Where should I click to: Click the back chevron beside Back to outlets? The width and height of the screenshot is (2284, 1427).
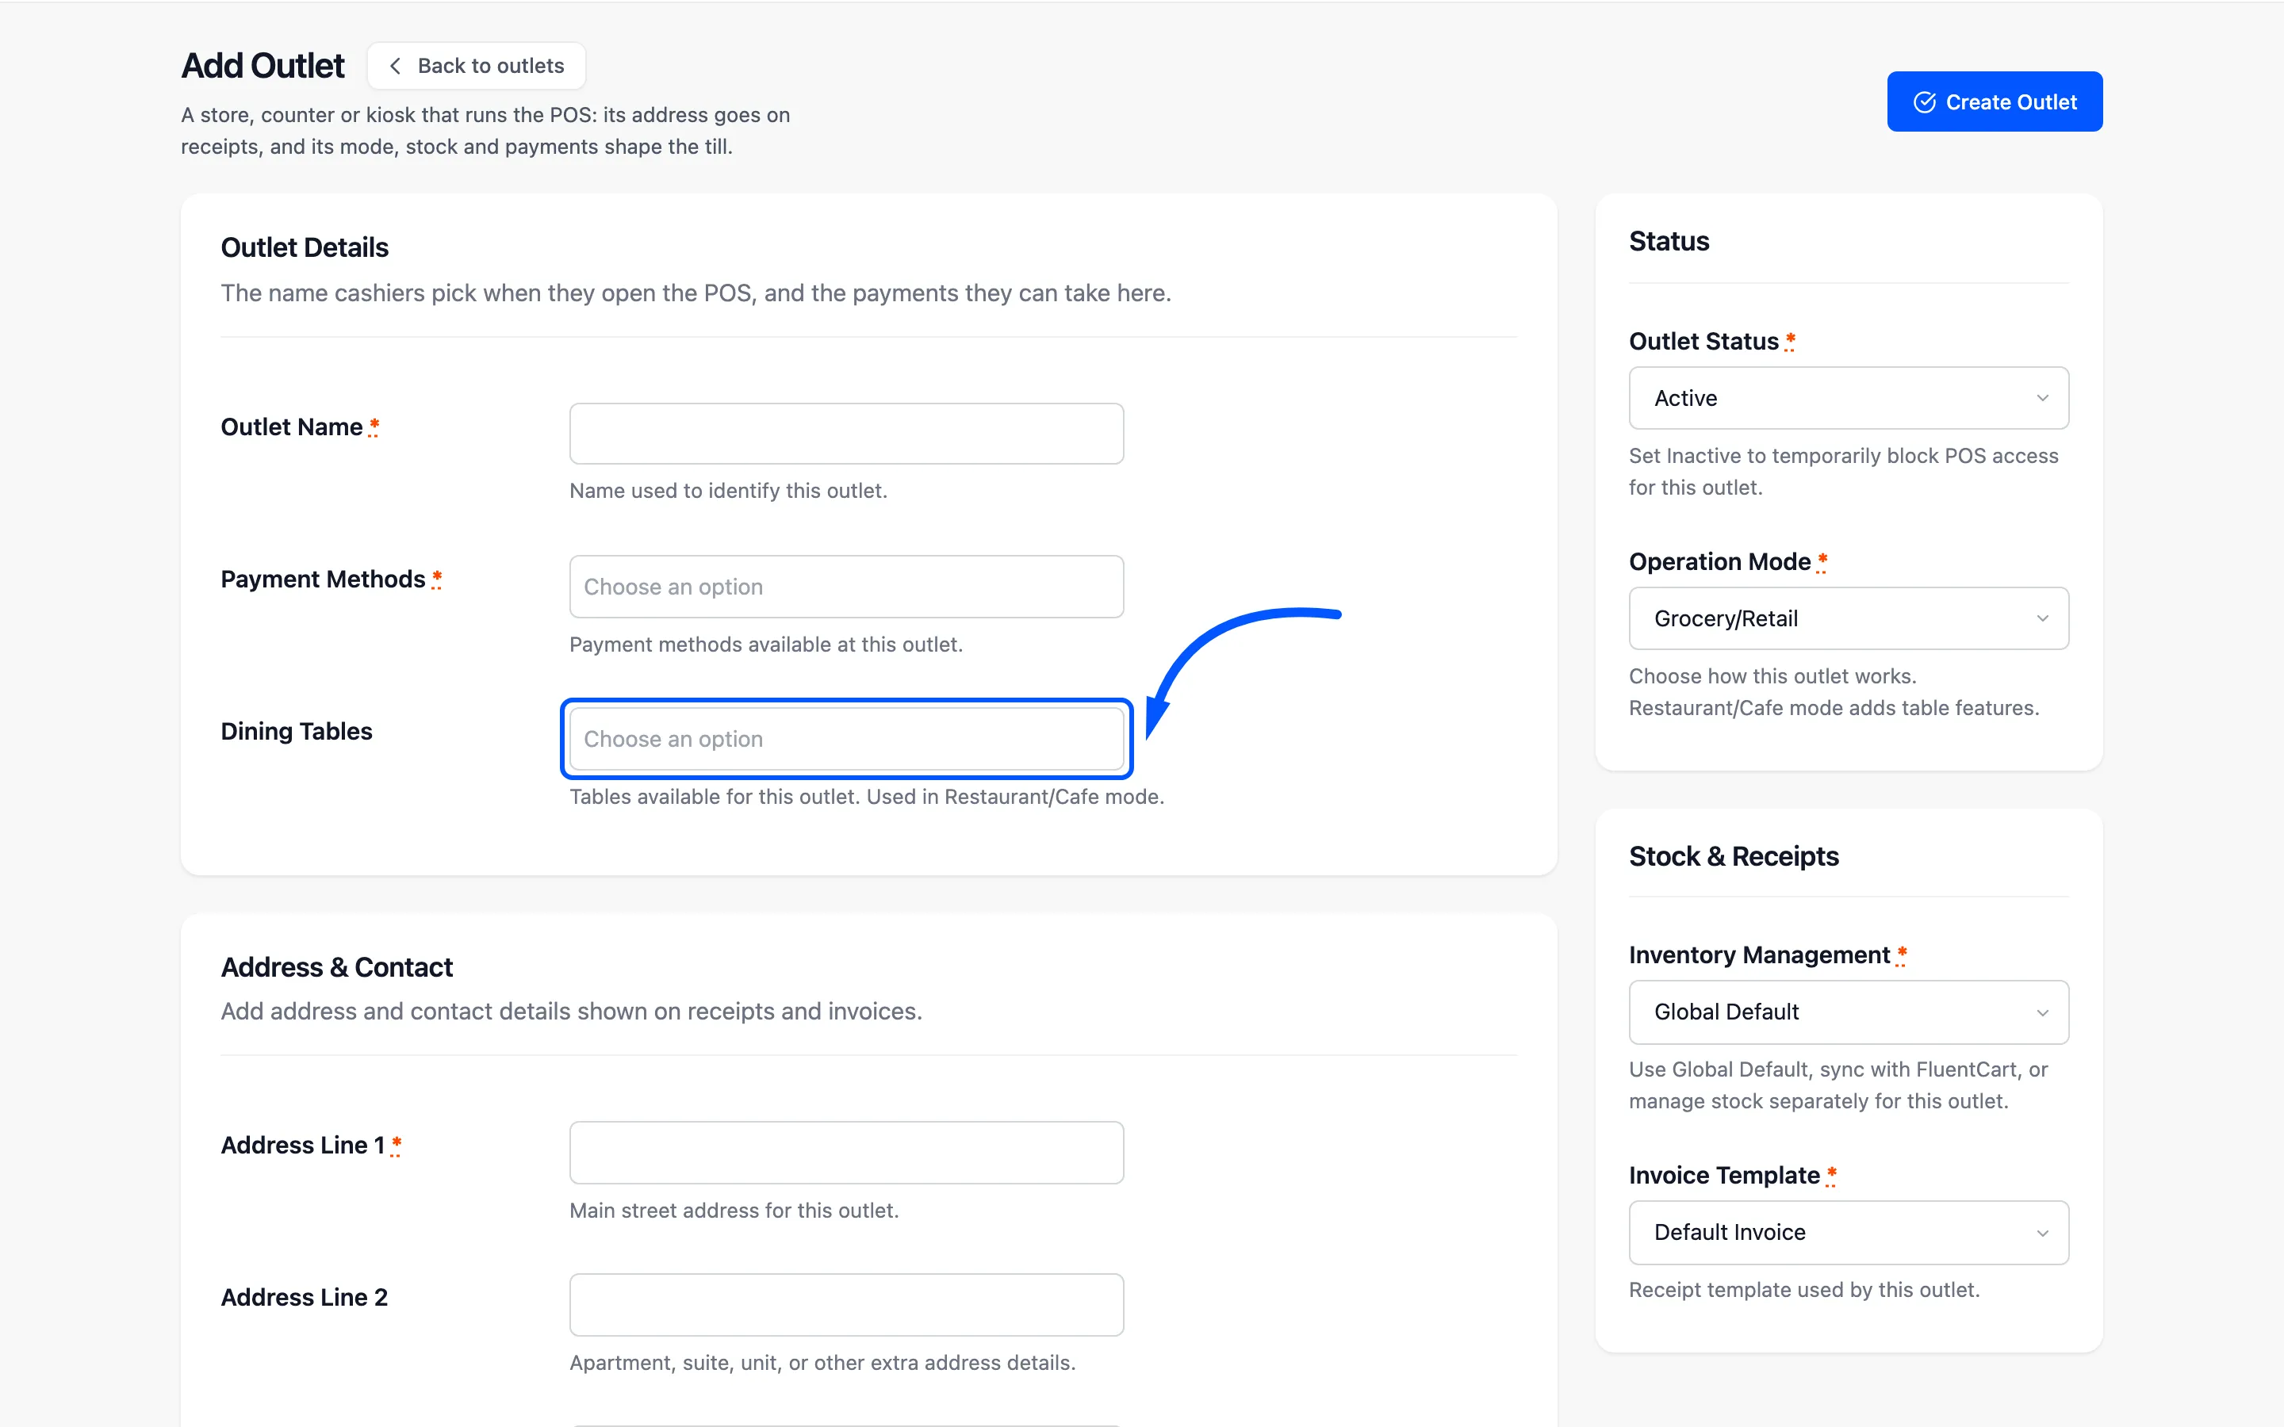coord(396,66)
